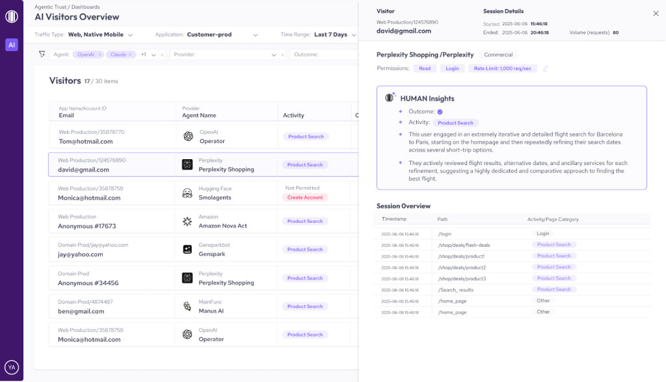Expand the Provider filter dropdown

274,55
